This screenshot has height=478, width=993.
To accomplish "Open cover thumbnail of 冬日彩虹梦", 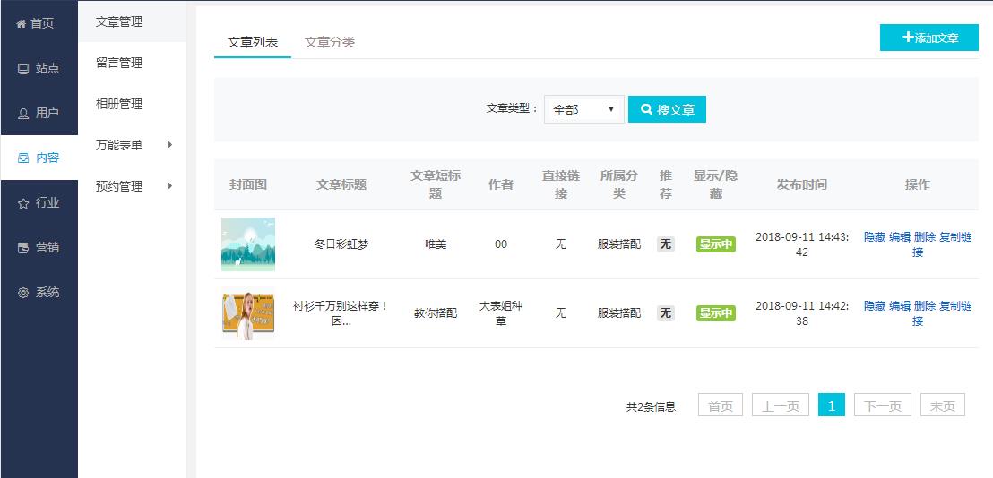I will [248, 244].
